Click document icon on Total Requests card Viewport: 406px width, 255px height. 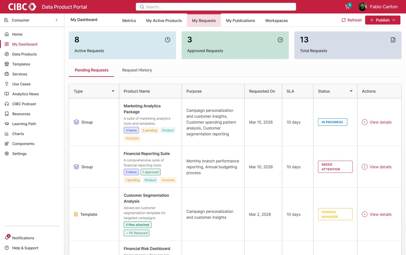pos(393,40)
